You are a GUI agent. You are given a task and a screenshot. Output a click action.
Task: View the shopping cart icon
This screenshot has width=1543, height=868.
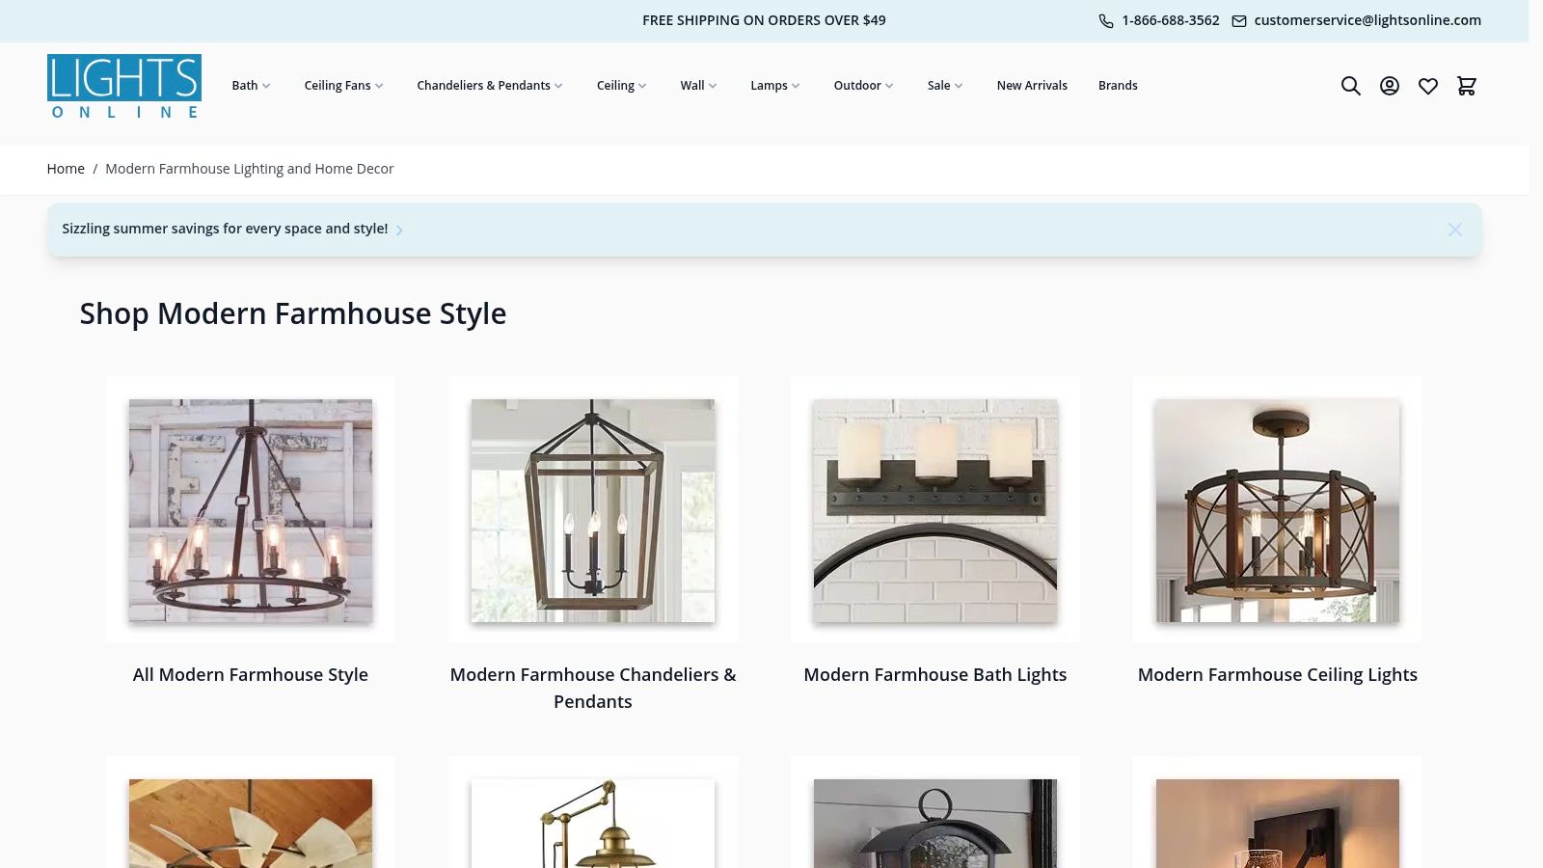pos(1466,86)
